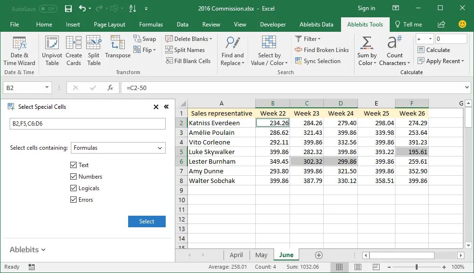Expand the formula bar
Screen dimensions: 474x273
(x=467, y=88)
